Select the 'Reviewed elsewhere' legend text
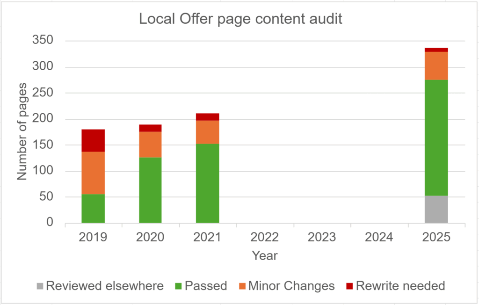 pos(104,286)
